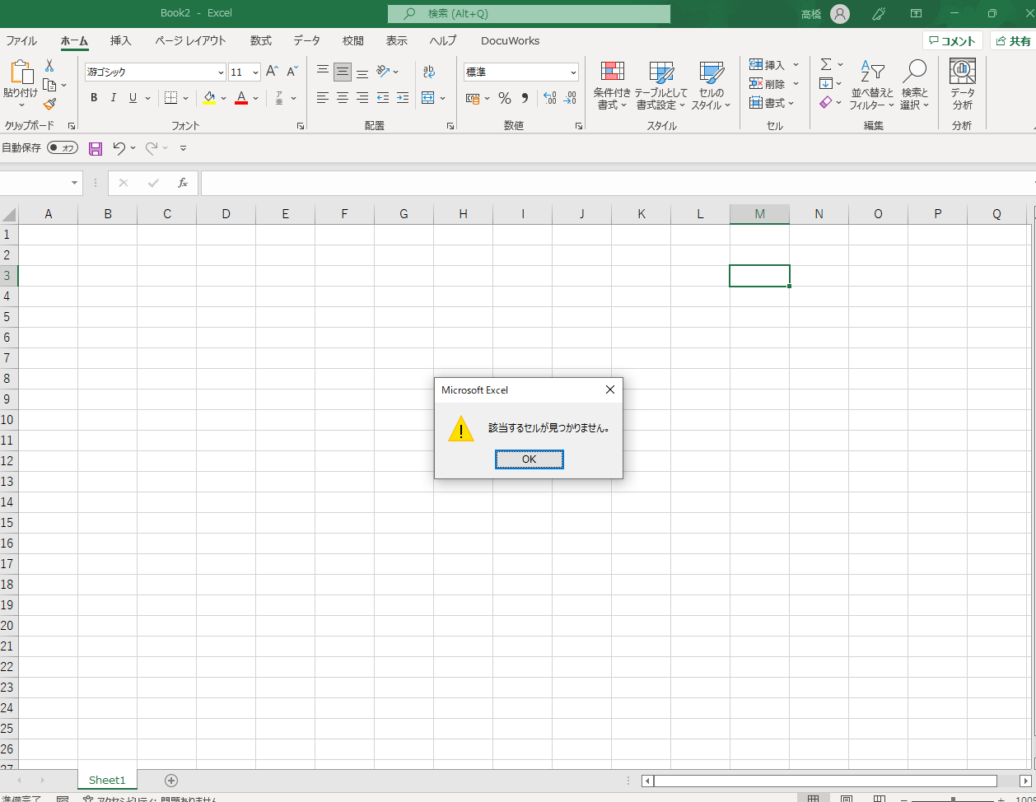The image size is (1036, 802).
Task: Toggle middle vertical alignment
Action: (343, 72)
